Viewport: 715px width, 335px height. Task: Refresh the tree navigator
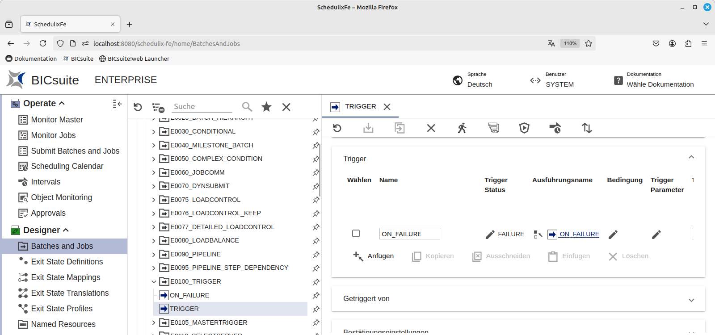tap(138, 107)
